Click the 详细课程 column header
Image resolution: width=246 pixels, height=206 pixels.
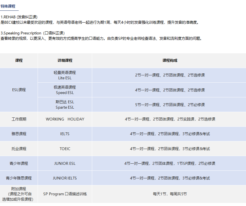65,60
